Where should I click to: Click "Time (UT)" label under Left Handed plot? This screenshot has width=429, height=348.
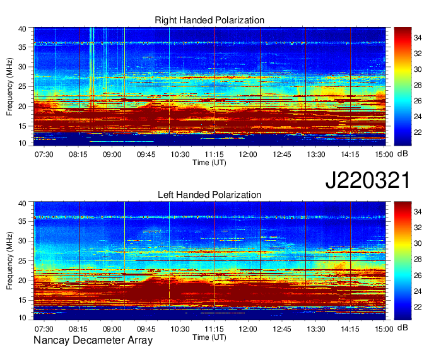pyautogui.click(x=209, y=337)
